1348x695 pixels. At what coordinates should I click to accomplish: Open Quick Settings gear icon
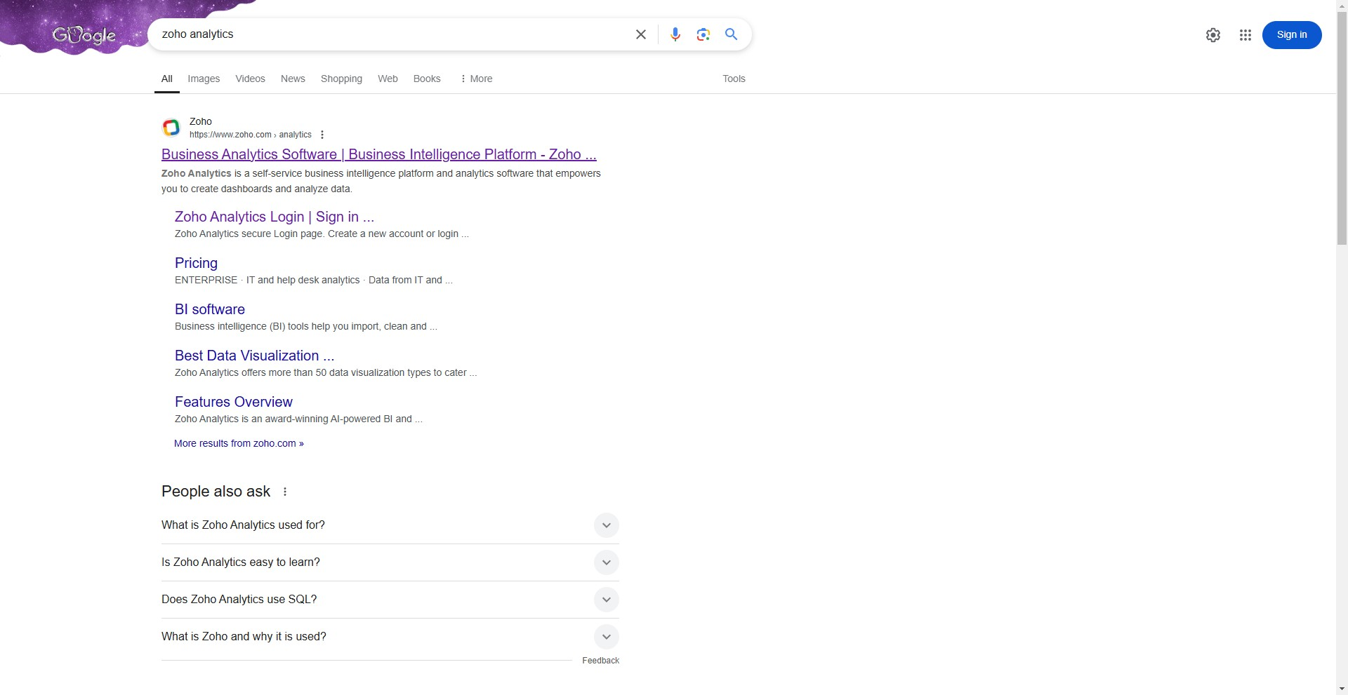coord(1212,35)
